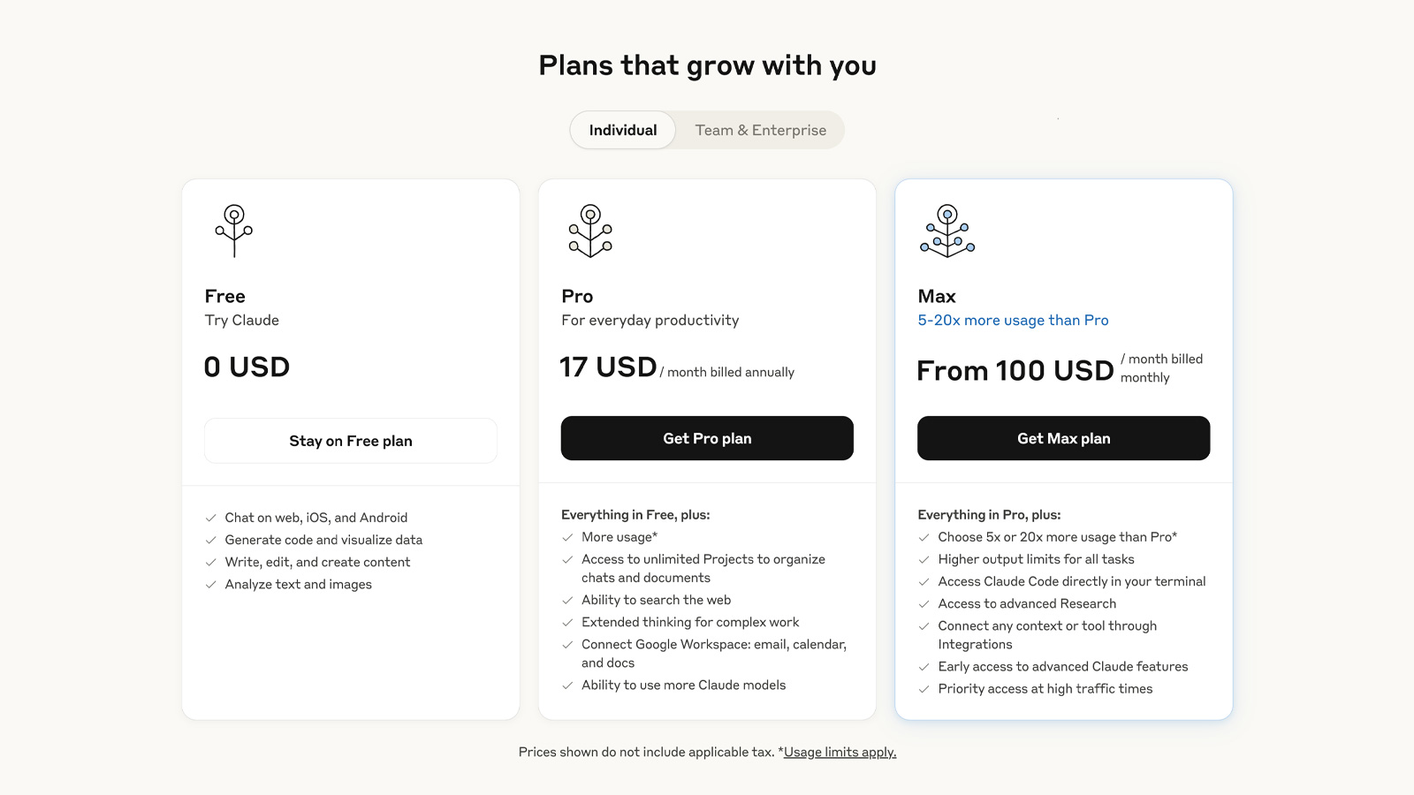
Task: Stay on Free plan button
Action: 351,441
